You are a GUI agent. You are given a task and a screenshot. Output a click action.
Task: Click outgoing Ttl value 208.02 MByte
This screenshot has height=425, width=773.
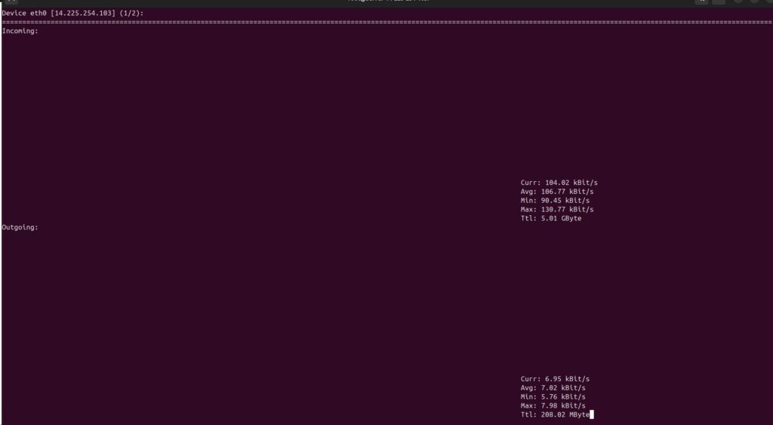point(566,414)
